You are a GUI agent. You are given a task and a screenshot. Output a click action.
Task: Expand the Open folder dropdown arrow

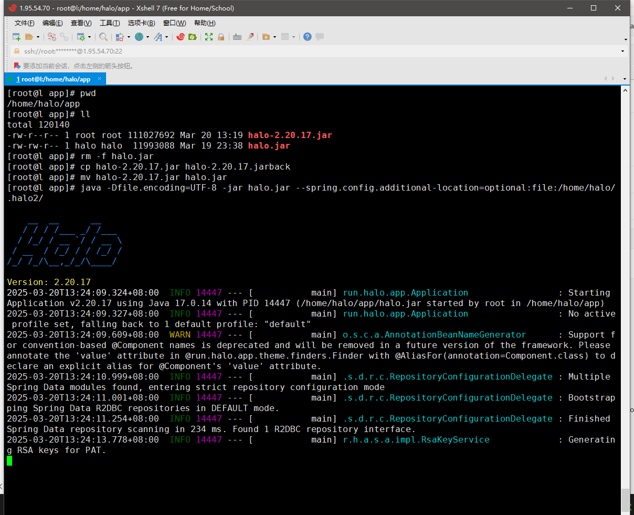click(38, 37)
